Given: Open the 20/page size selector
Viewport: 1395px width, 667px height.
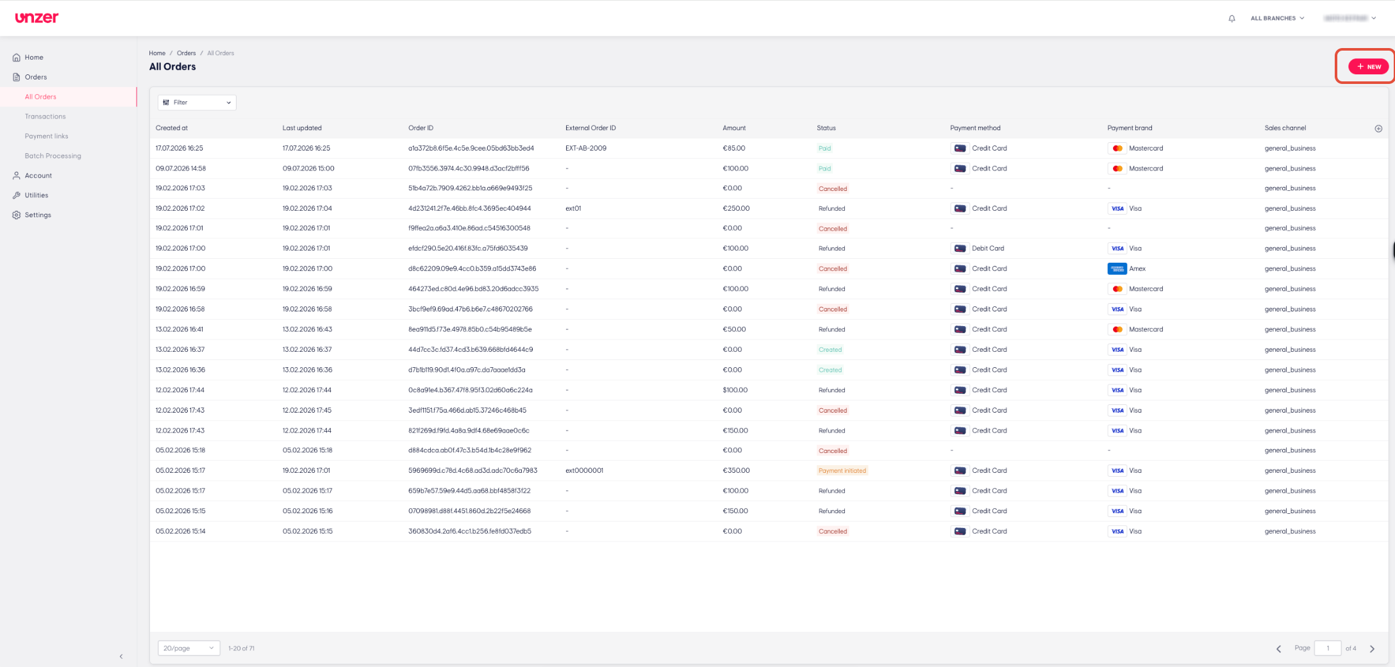Looking at the screenshot, I should tap(189, 648).
